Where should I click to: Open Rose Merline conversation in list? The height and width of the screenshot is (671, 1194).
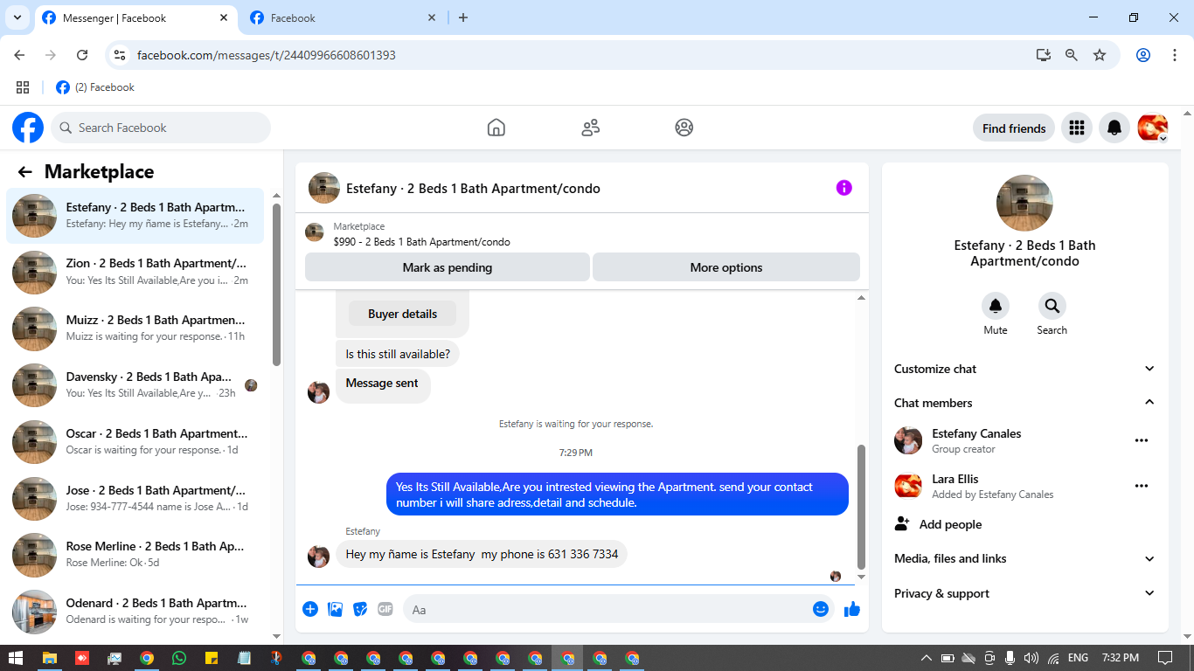click(135, 555)
